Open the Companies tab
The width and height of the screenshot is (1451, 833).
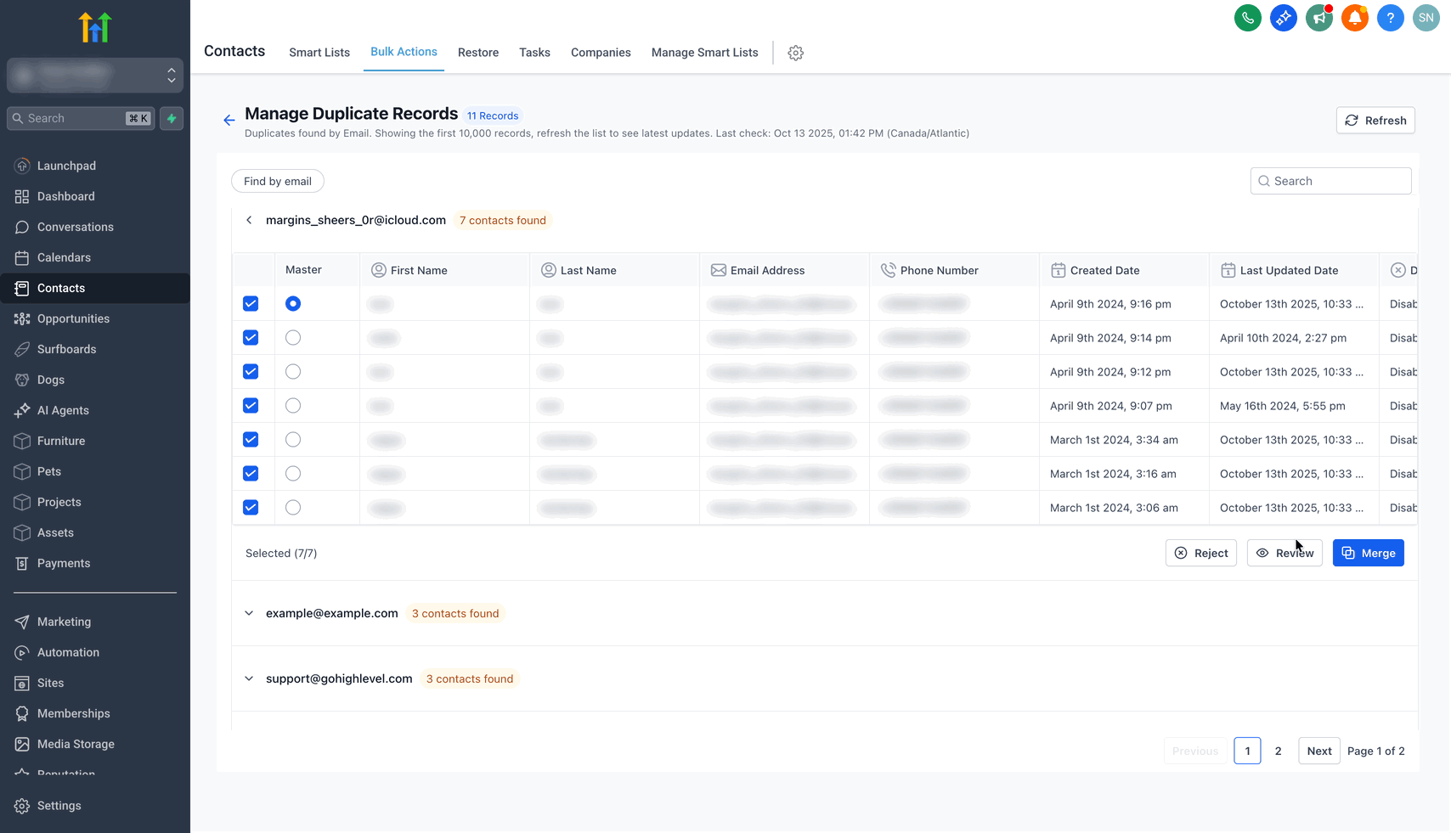point(601,53)
